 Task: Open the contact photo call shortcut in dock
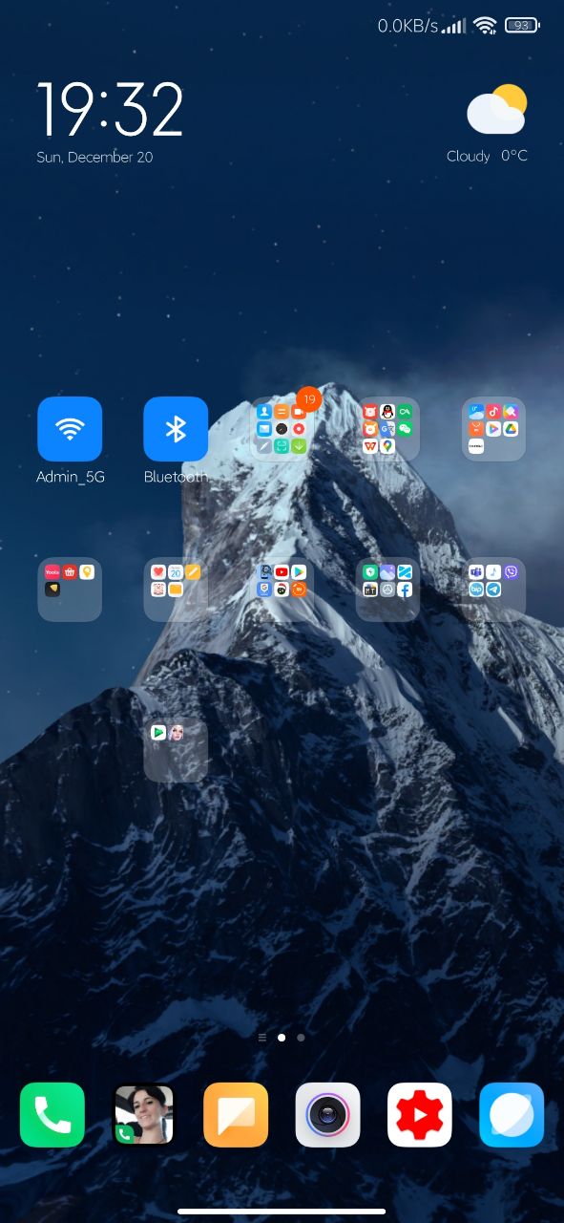coord(144,1114)
